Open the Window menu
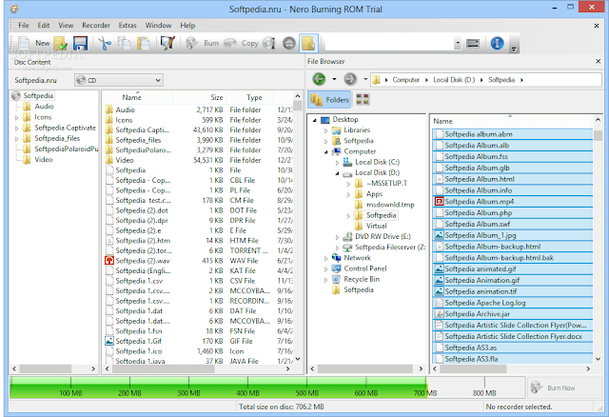609x417 pixels. tap(158, 26)
